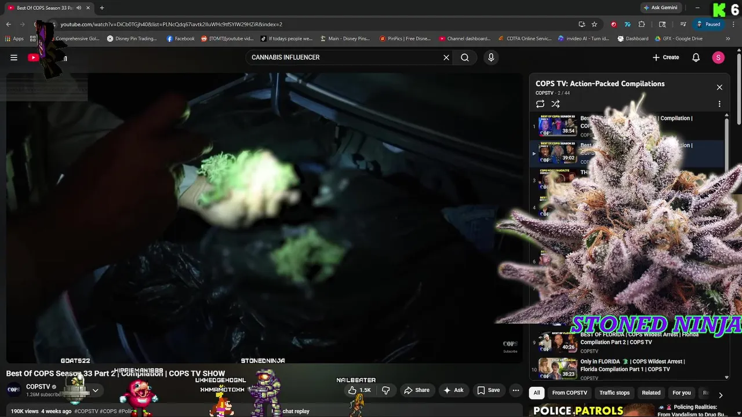Viewport: 742px width, 417px height.
Task: Show more filter chips with right arrow
Action: [720, 395]
